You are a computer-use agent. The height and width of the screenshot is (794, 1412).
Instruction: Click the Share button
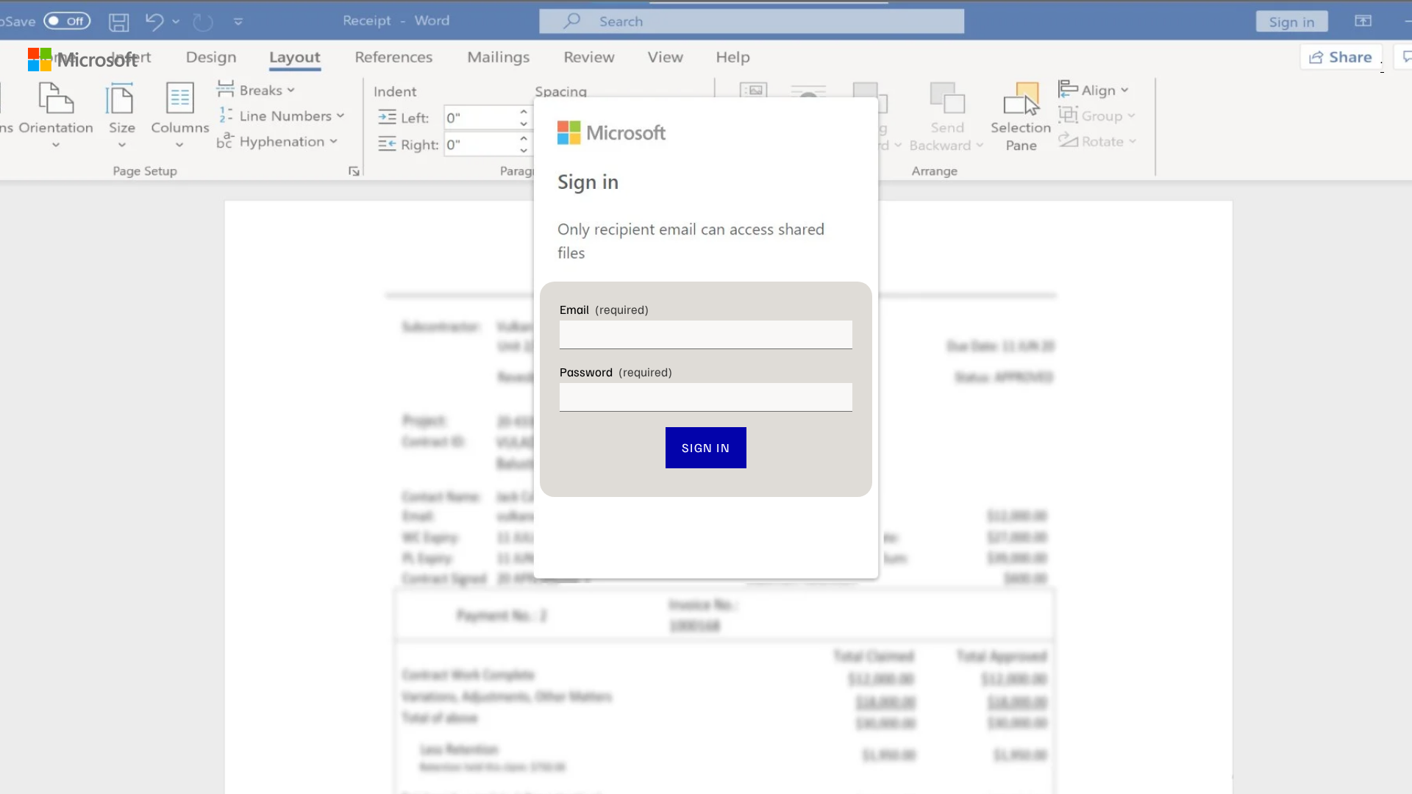click(1341, 57)
